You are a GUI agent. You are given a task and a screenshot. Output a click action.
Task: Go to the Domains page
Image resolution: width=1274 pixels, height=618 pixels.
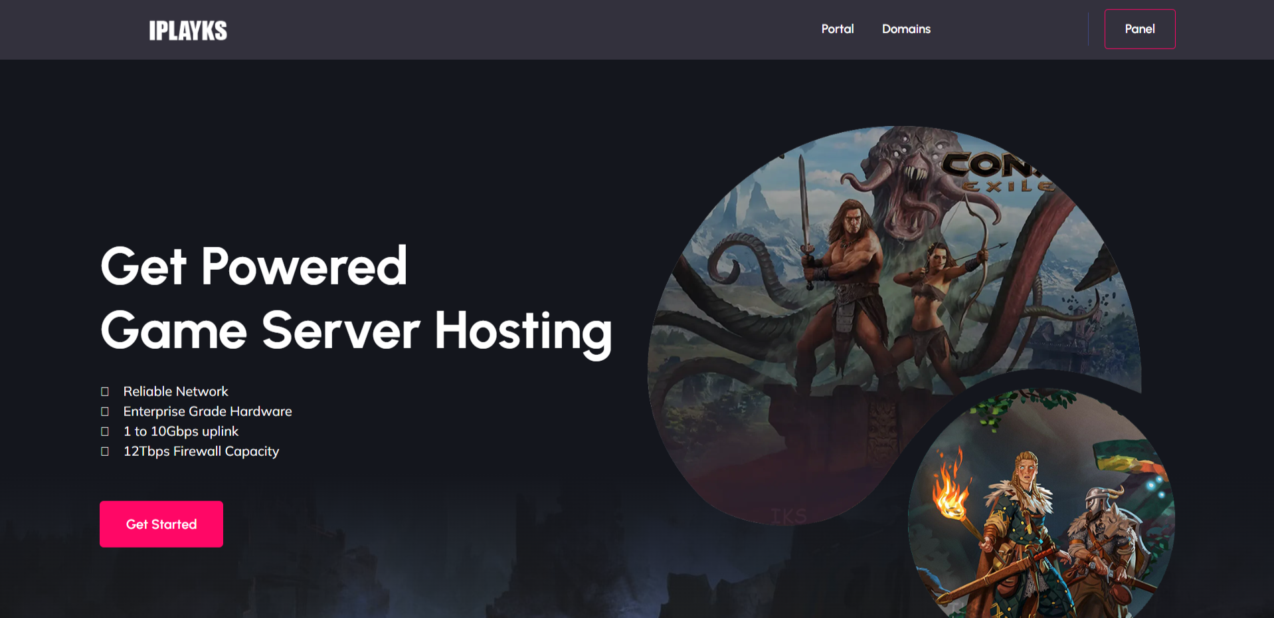[906, 29]
